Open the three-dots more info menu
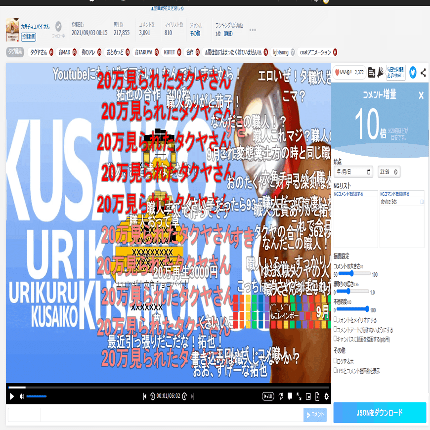The height and width of the screenshot is (430, 430). pyautogui.click(x=253, y=30)
